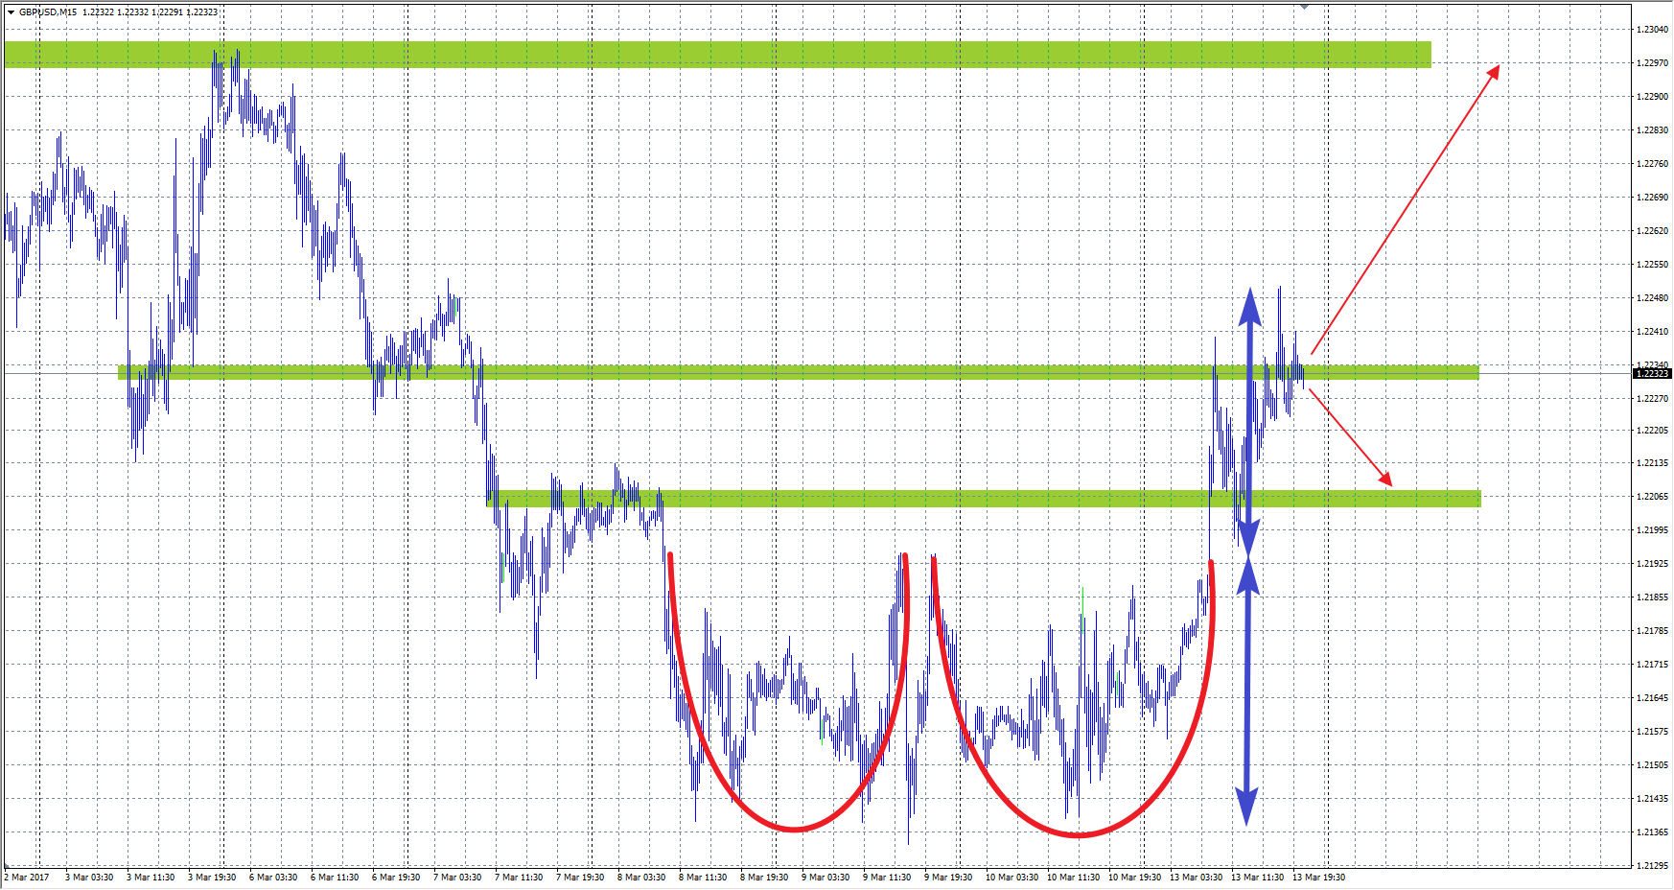This screenshot has height=890, width=1674.
Task: Click the 6 Mar 19:30 time axis label
Action: 396,878
